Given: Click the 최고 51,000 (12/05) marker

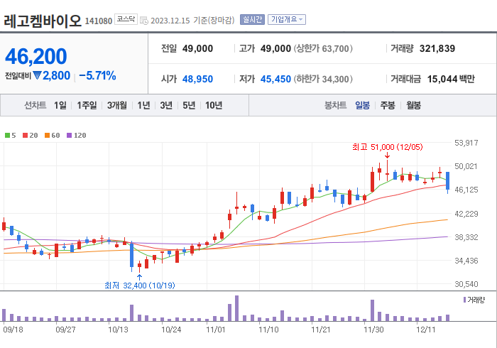Looking at the screenshot, I should (388, 147).
